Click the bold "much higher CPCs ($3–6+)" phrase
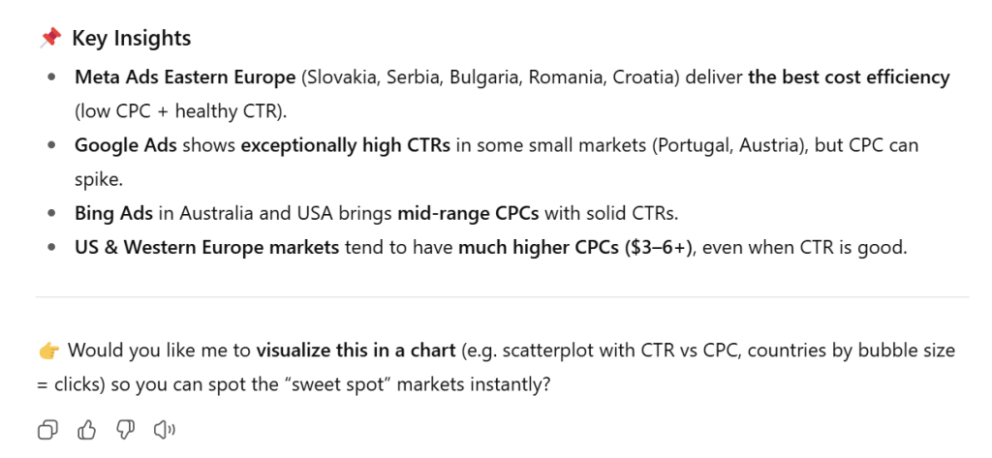This screenshot has height=458, width=992. pos(576,247)
